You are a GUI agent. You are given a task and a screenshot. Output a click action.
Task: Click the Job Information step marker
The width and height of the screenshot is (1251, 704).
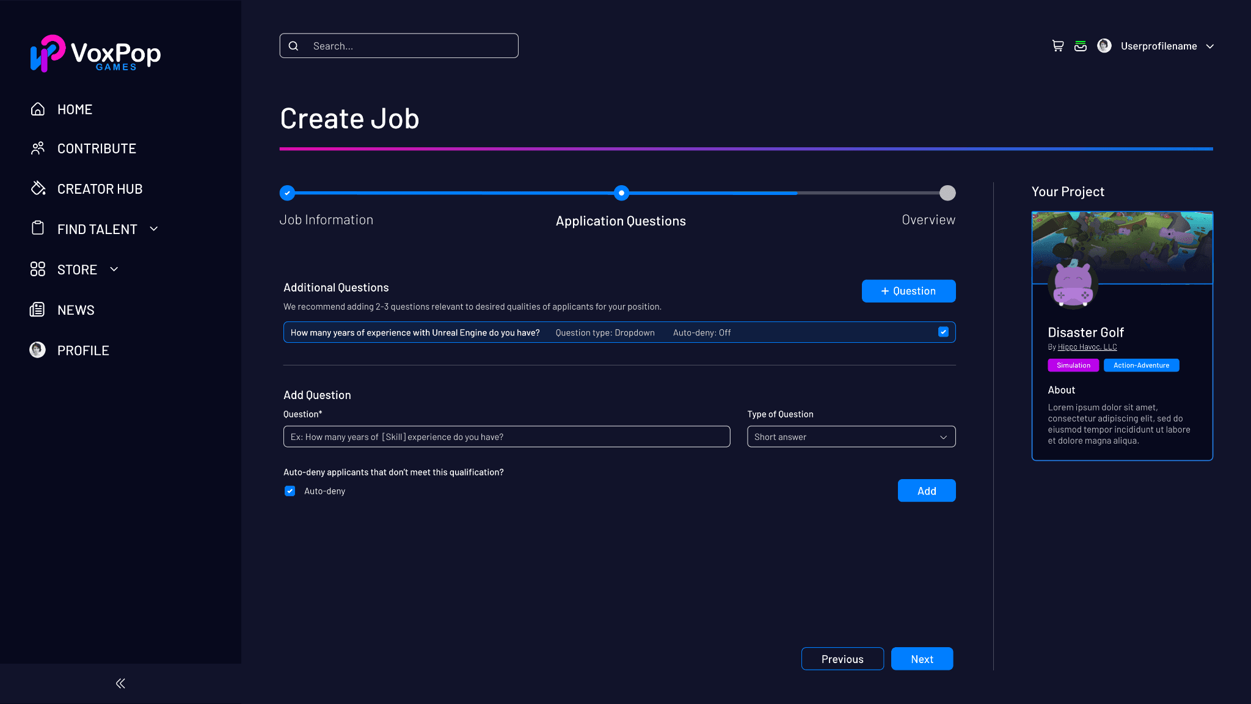pyautogui.click(x=287, y=193)
